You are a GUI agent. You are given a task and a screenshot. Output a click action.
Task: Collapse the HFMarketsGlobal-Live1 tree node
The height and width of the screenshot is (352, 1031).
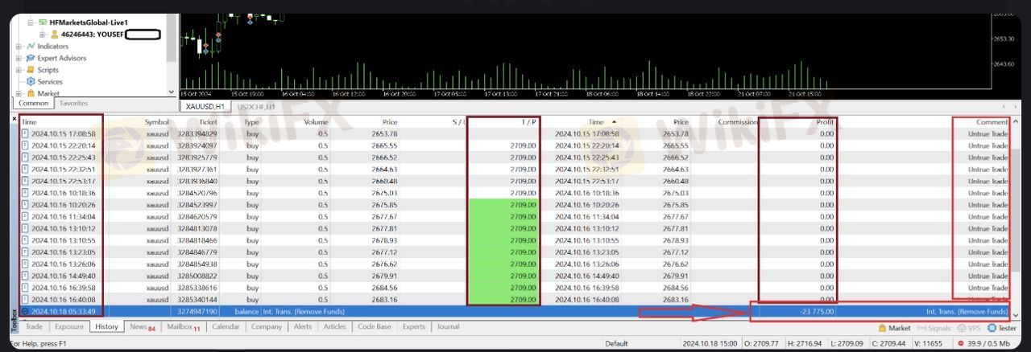[x=31, y=23]
